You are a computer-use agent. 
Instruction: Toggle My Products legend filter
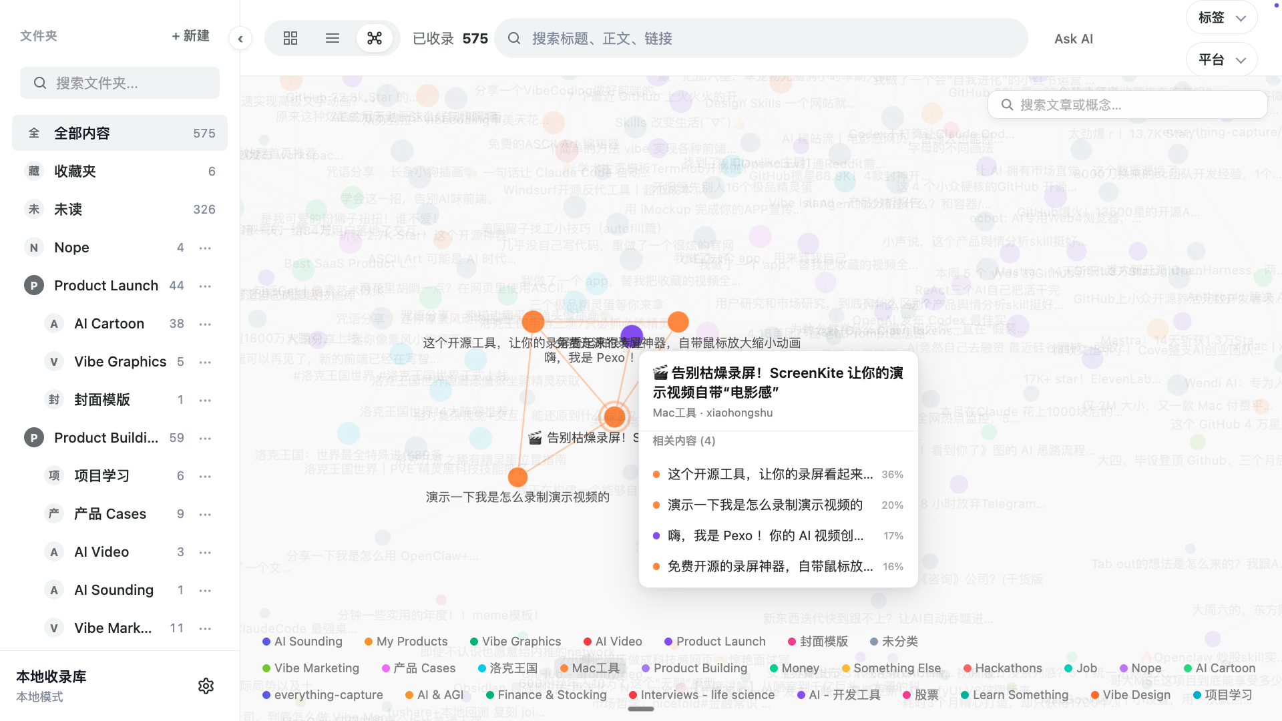[x=406, y=642]
